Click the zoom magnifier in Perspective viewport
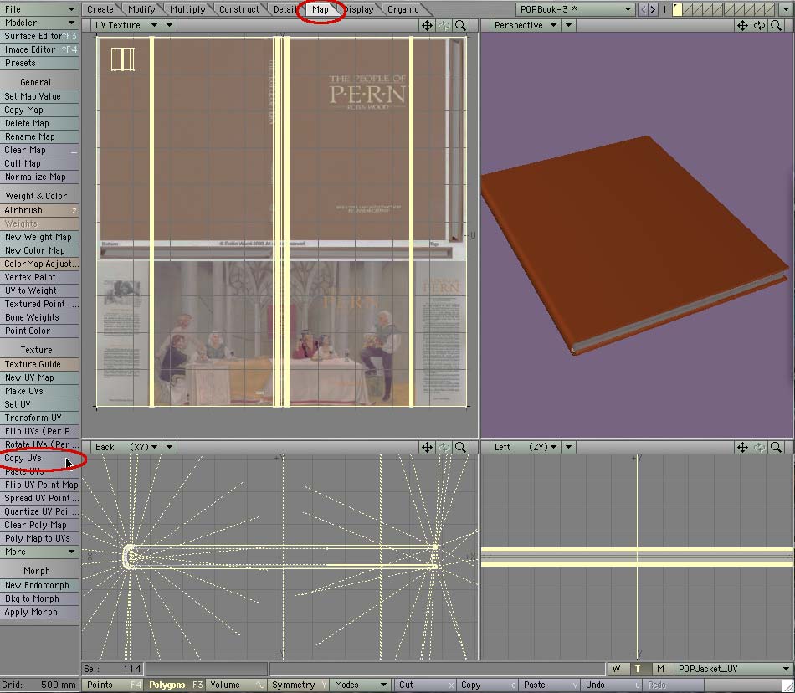Image resolution: width=795 pixels, height=693 pixels. tap(776, 25)
